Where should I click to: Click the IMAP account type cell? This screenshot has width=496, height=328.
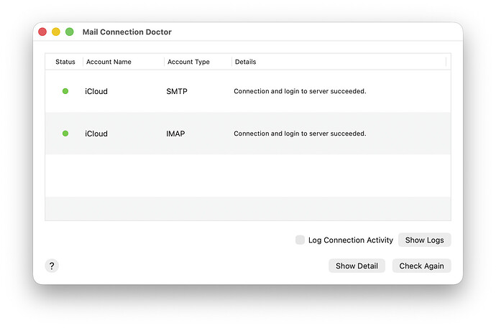tap(175, 133)
